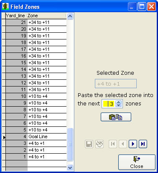Go to the previous record
This screenshot has width=158, height=173.
click(123, 144)
